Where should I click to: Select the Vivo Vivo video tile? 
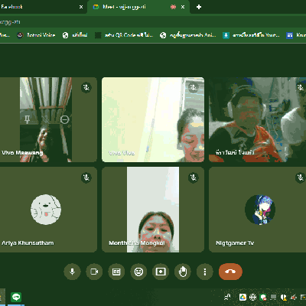coord(153,119)
